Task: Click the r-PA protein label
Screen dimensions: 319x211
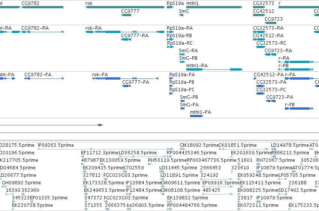Action: click(x=290, y=75)
